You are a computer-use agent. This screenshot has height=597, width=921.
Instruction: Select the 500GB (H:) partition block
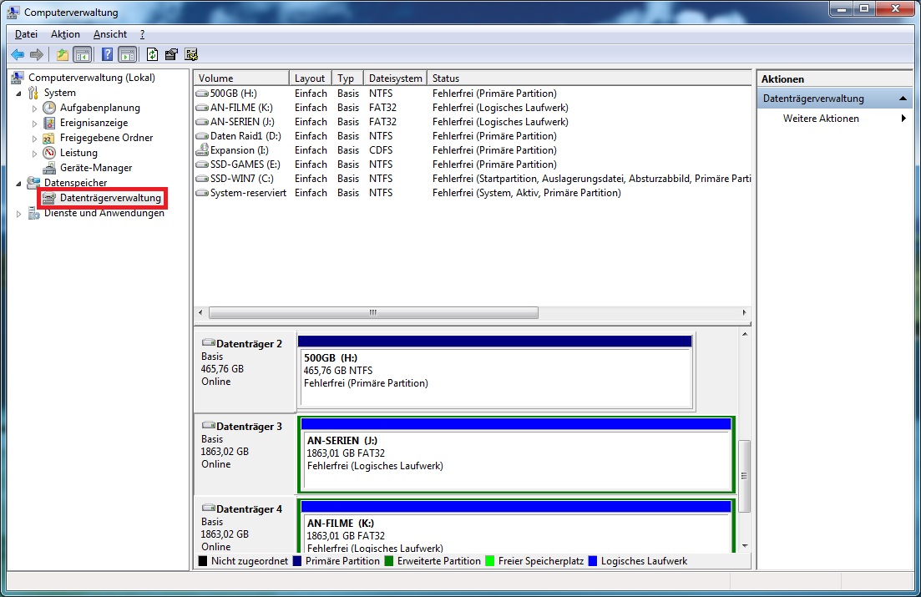pyautogui.click(x=496, y=372)
